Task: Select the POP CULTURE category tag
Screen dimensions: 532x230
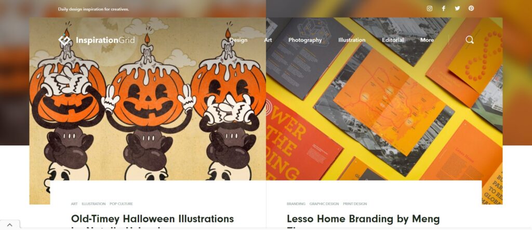Action: coord(121,204)
